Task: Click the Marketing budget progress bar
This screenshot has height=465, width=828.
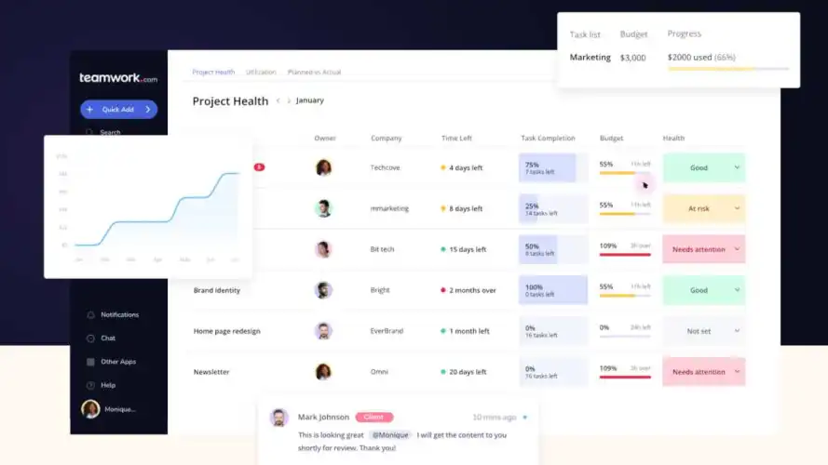Action: coord(727,69)
